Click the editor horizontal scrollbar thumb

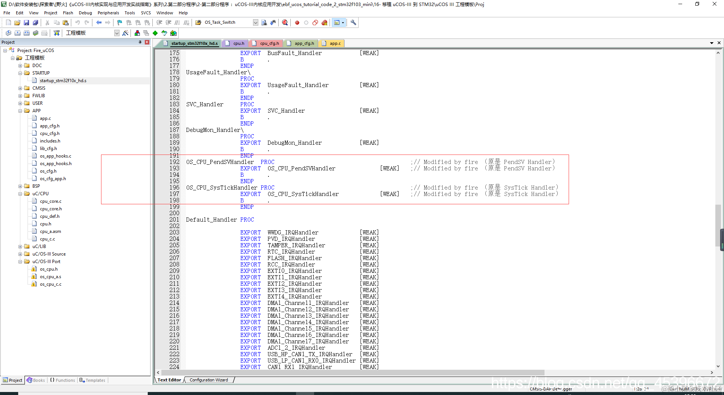pos(353,372)
